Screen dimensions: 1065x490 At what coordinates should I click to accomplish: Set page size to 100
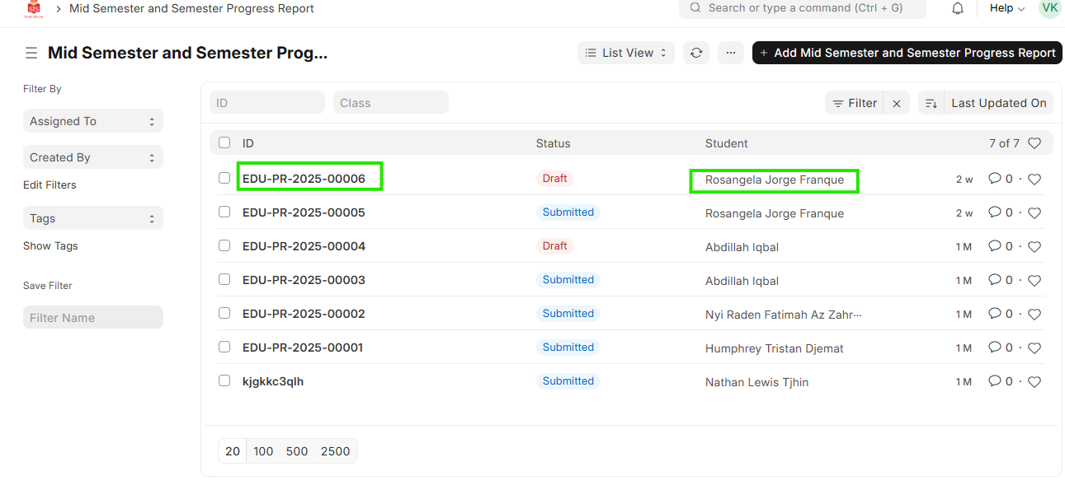263,451
